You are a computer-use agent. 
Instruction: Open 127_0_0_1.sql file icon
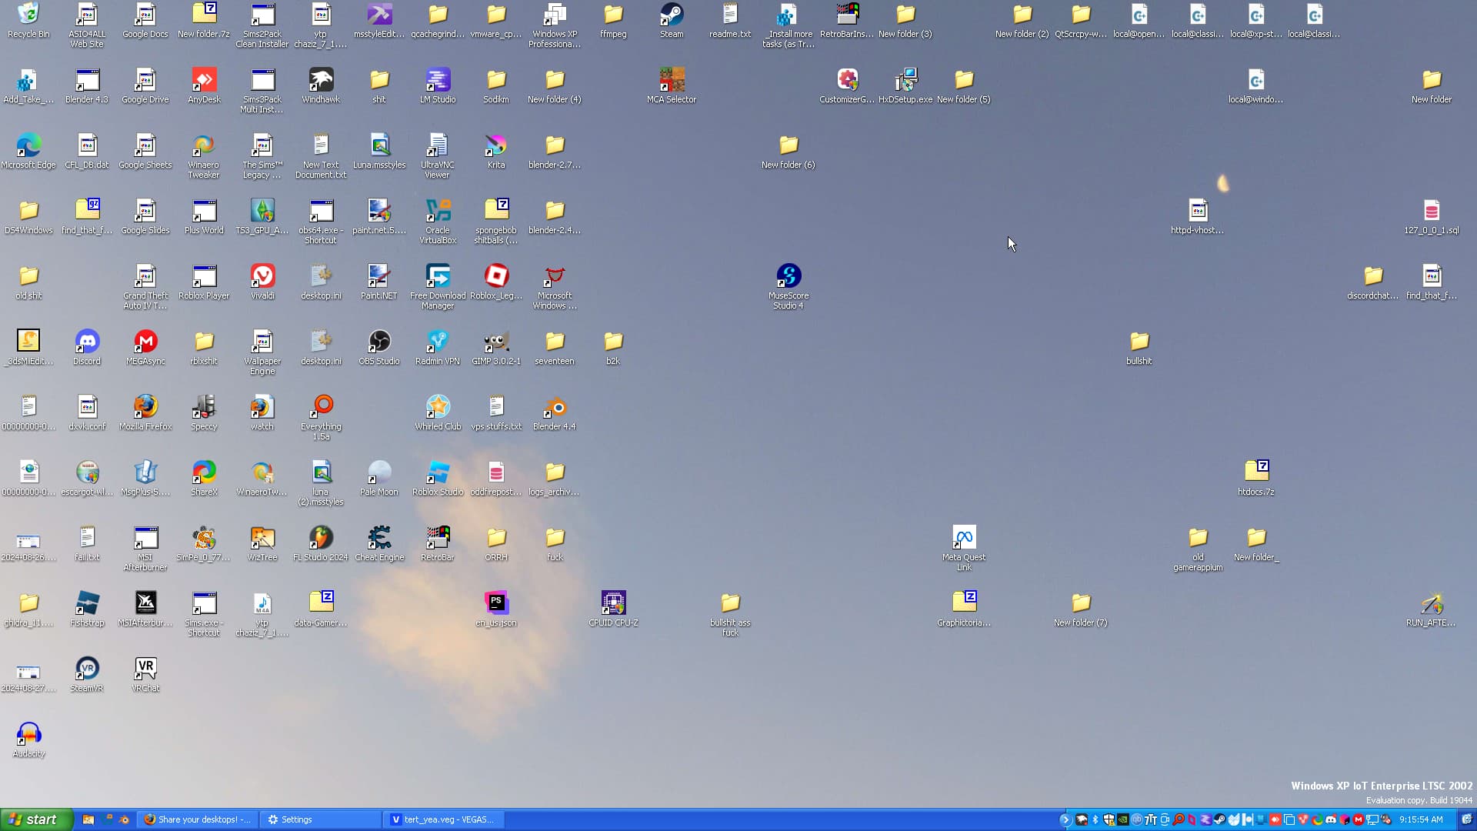click(x=1432, y=217)
